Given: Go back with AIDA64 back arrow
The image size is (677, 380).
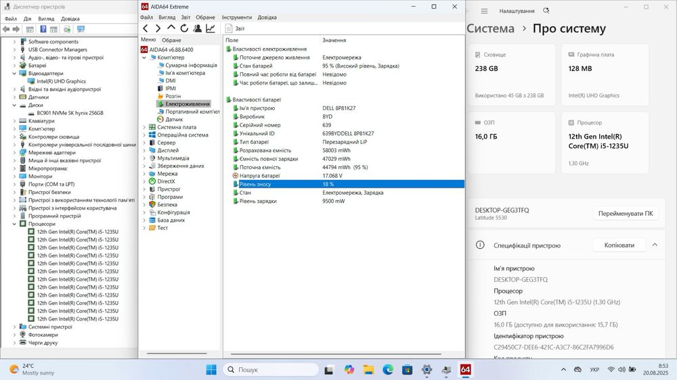Looking at the screenshot, I should [146, 28].
